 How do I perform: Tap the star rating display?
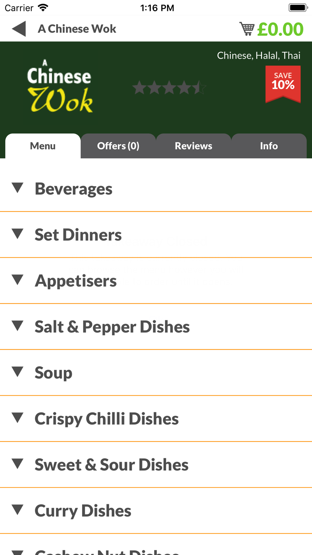[169, 88]
